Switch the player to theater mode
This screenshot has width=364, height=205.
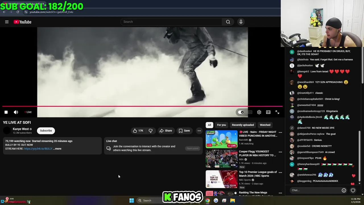(268, 112)
